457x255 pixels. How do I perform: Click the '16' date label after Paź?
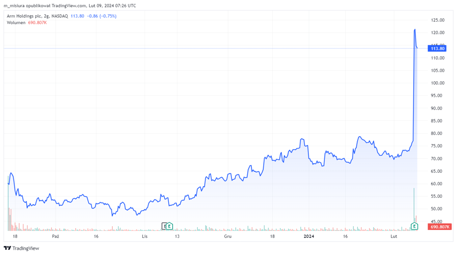(96, 236)
